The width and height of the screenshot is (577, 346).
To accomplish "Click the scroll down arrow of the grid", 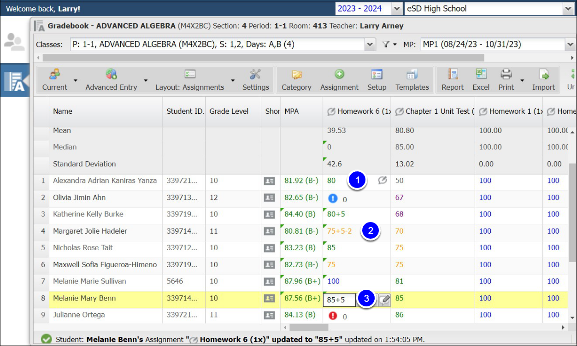I will tap(572, 317).
